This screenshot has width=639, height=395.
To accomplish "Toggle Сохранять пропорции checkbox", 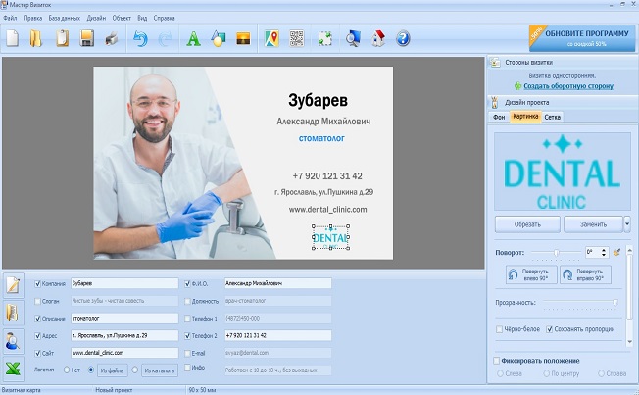I will pos(550,329).
